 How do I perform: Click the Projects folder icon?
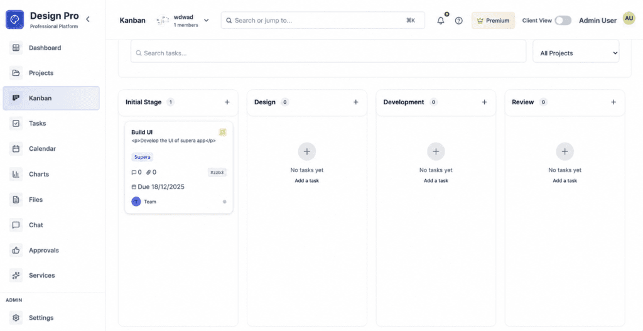pos(16,73)
